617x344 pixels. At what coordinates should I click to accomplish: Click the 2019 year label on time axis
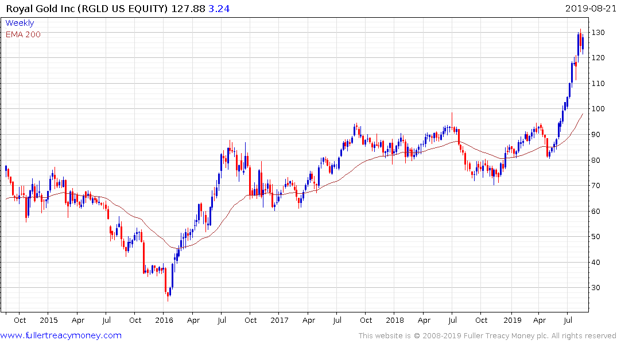coord(513,320)
